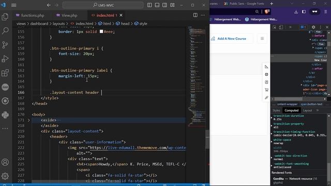
Task: Show more DevTools panels via double chevron
Action: point(290,27)
